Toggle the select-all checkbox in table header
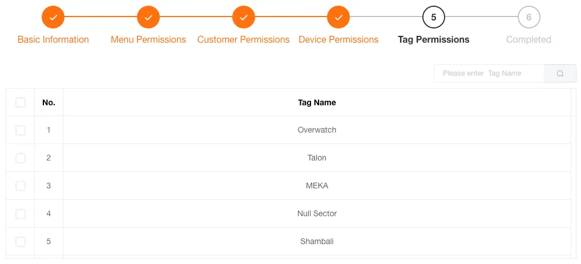The width and height of the screenshot is (581, 264). tap(21, 102)
